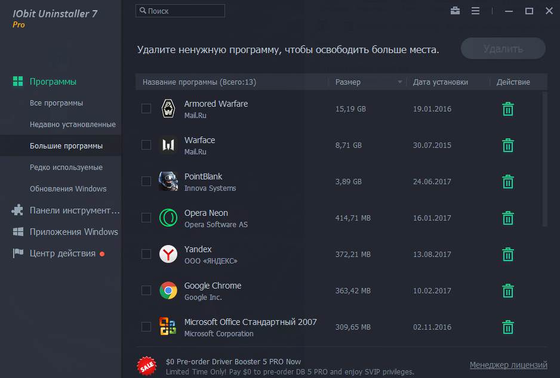Image resolution: width=560 pixels, height=378 pixels.
Task: Click trash icon for Warface
Action: (x=508, y=145)
